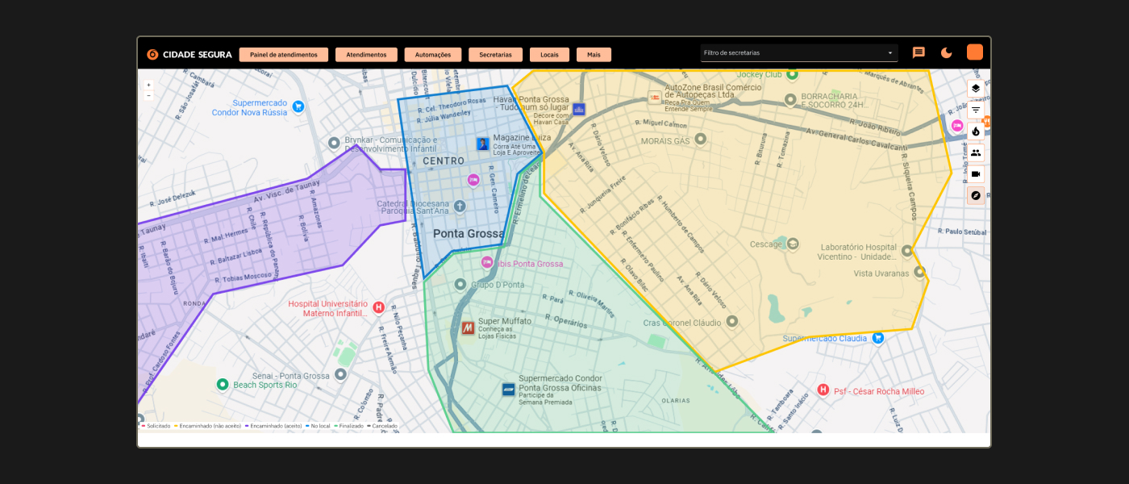Click the Super Muffato M marker
1129x484 pixels.
click(x=468, y=328)
